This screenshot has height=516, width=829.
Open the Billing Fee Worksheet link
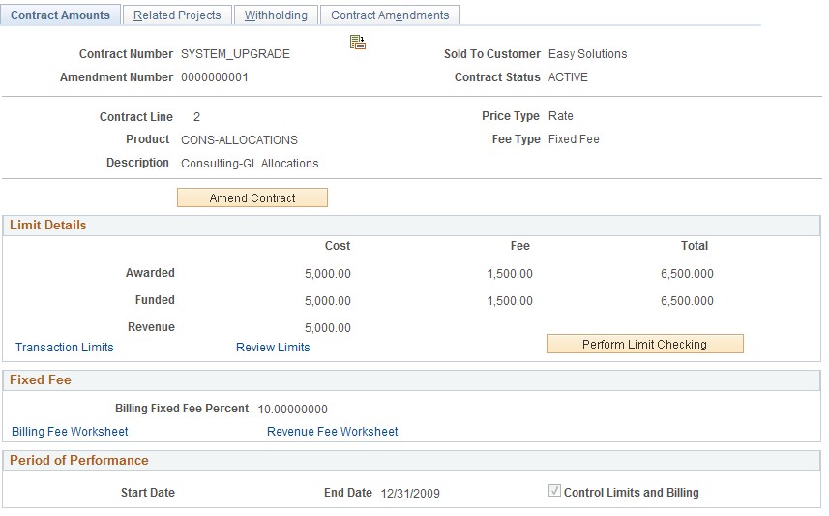coord(70,432)
